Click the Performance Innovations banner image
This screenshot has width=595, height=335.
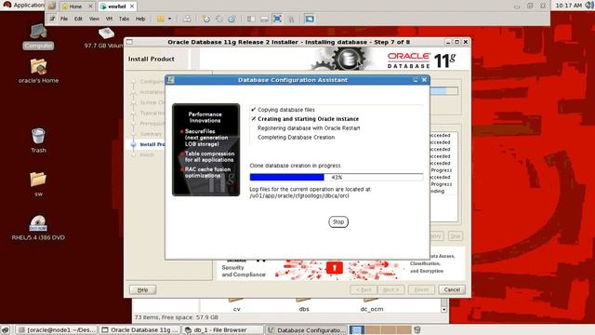(206, 150)
